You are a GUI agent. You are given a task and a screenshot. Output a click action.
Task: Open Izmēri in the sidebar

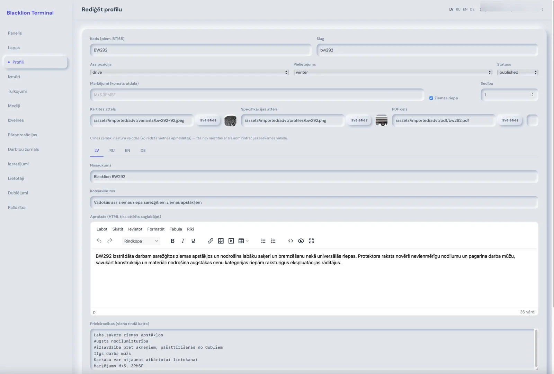[x=14, y=77]
